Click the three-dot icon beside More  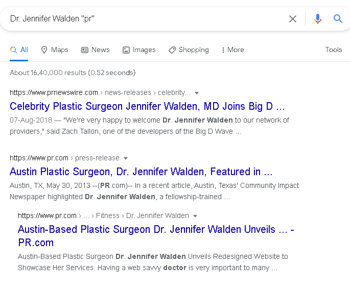(x=223, y=50)
